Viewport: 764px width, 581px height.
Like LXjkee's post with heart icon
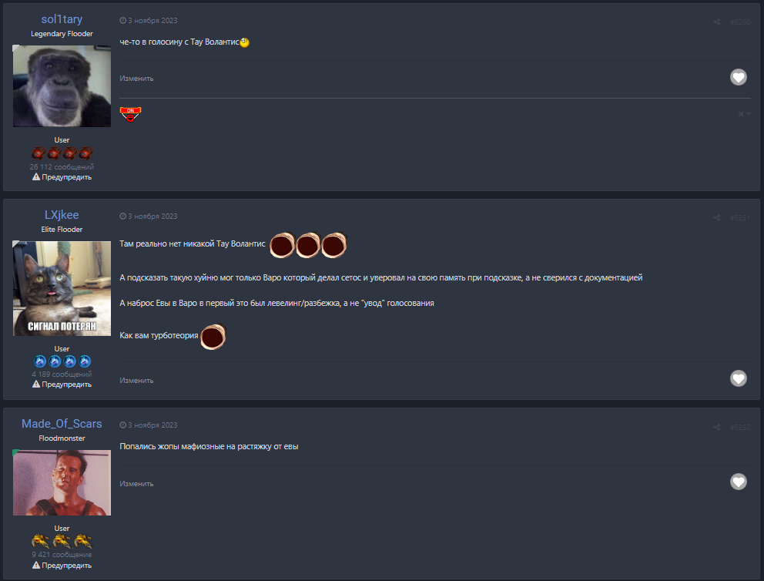point(738,378)
